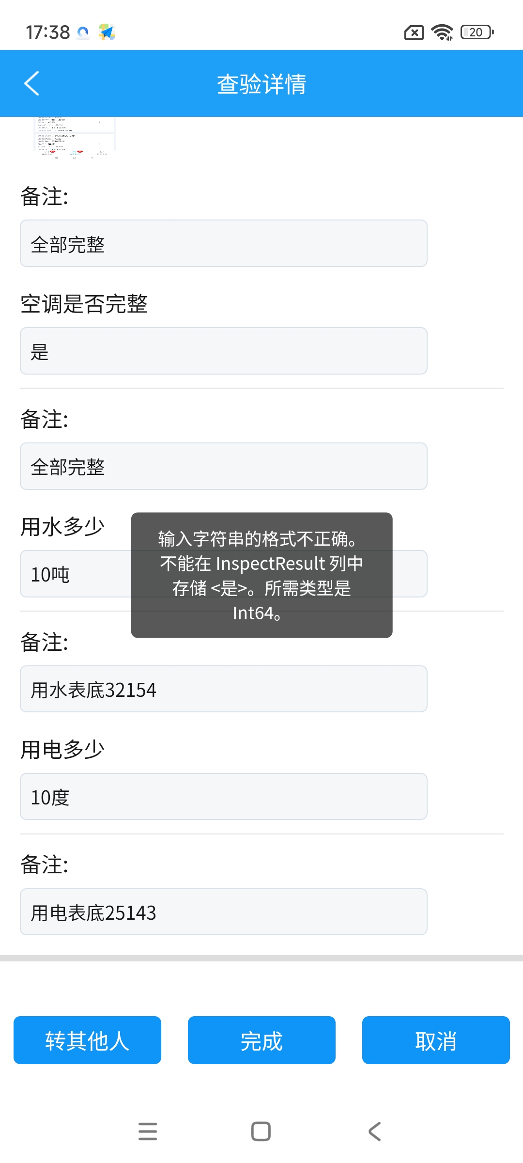Image resolution: width=523 pixels, height=1163 pixels.
Task: Tap the SIM card missing status icon
Action: click(x=414, y=32)
